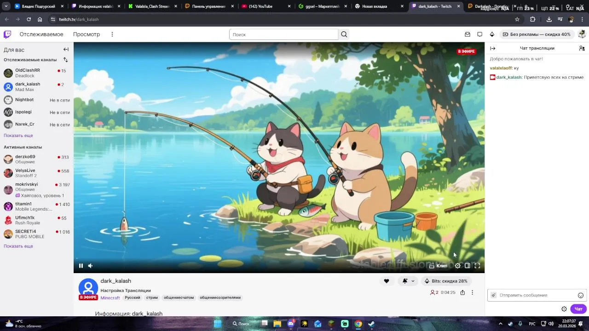Open browser downloads icon
Image resolution: width=589 pixels, height=331 pixels.
[x=549, y=19]
